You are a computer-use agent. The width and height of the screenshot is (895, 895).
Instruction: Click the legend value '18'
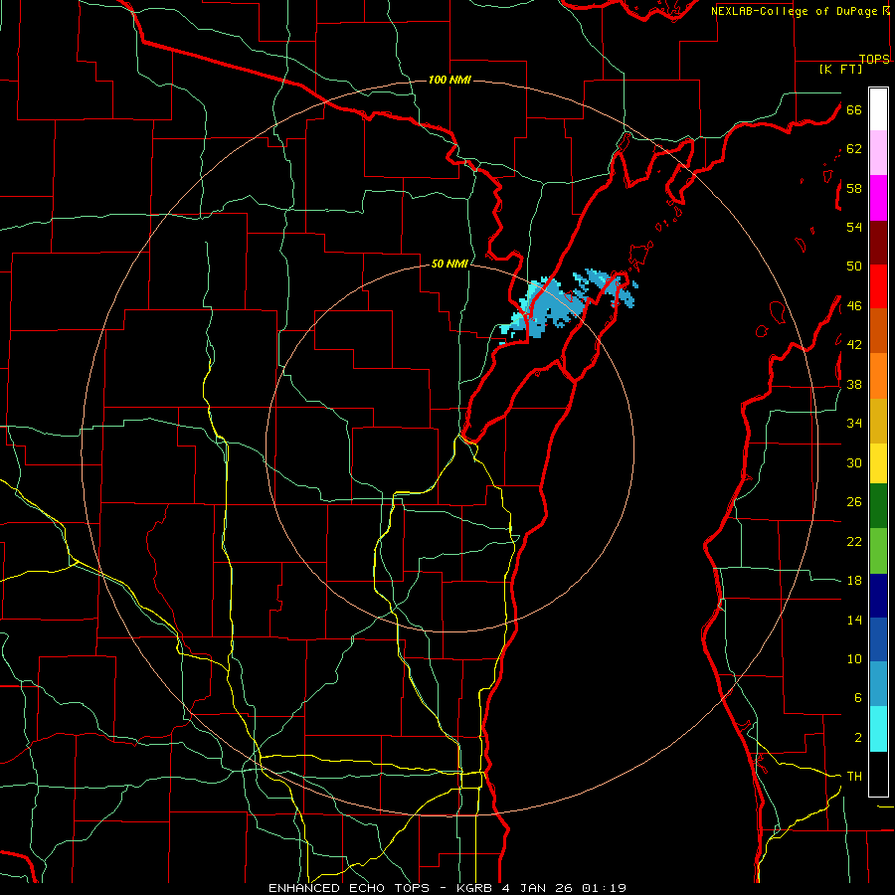(854, 581)
